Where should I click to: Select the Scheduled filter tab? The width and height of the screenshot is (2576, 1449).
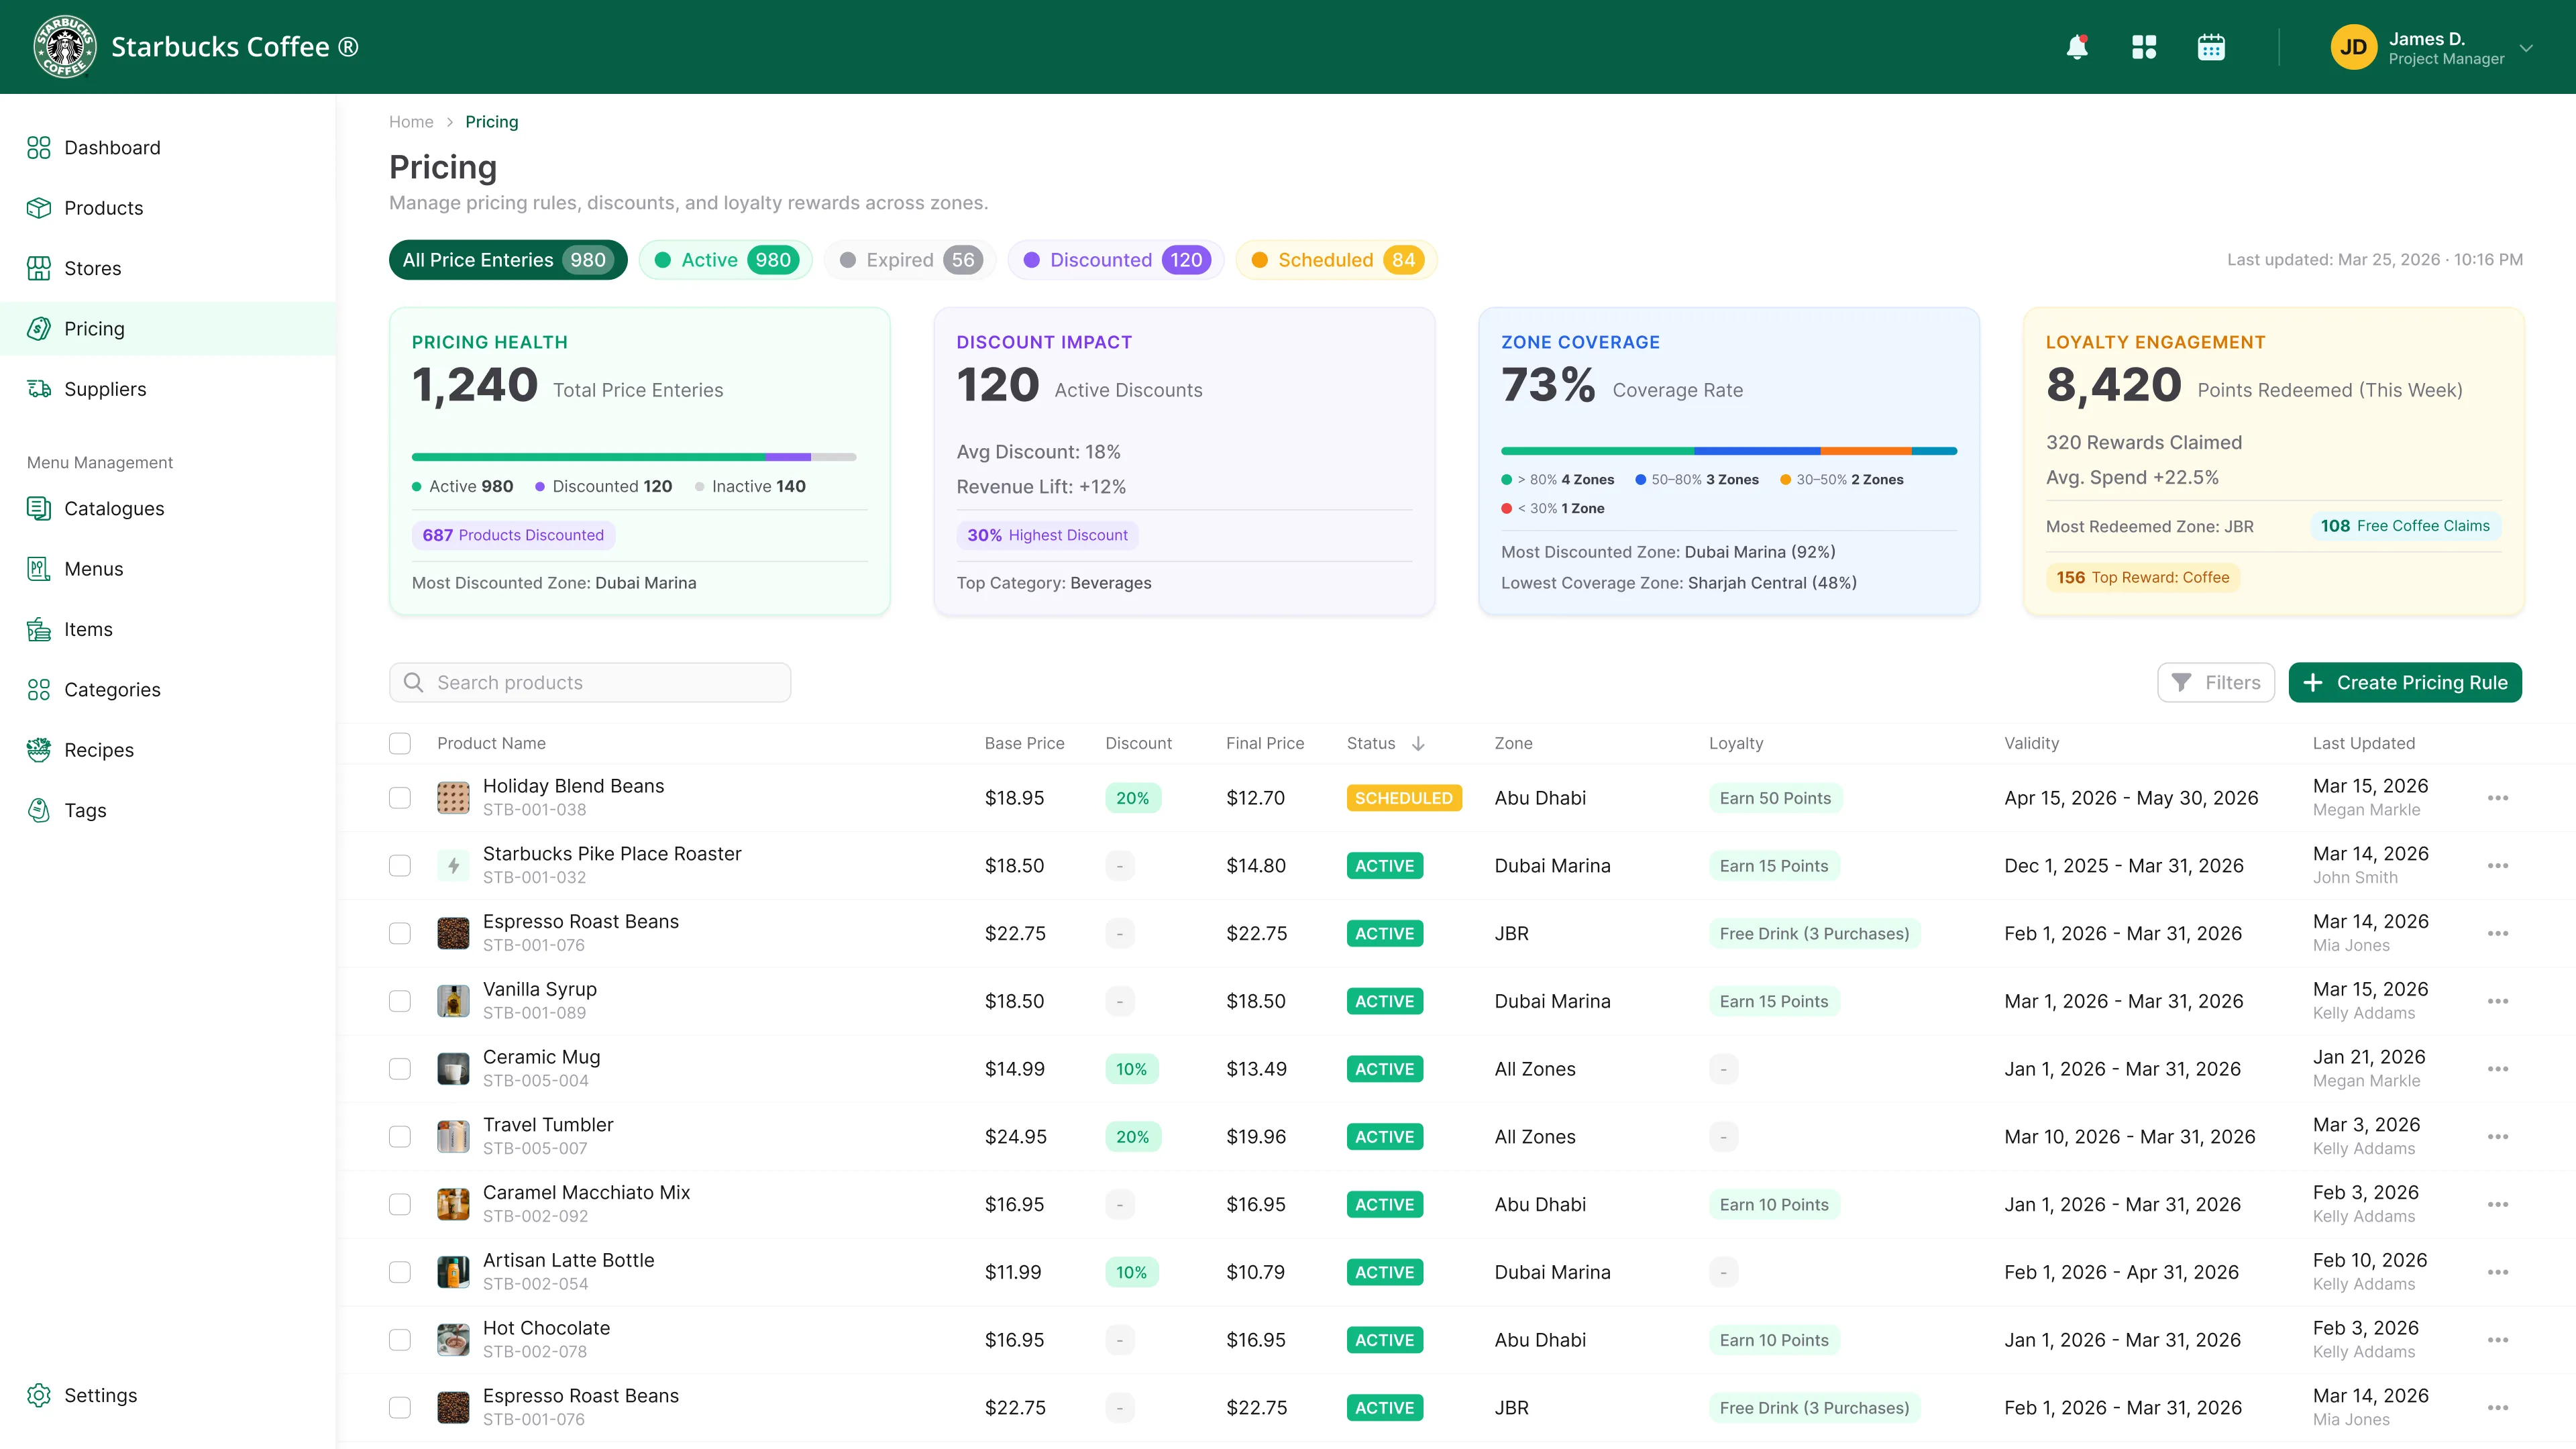pos(1337,260)
